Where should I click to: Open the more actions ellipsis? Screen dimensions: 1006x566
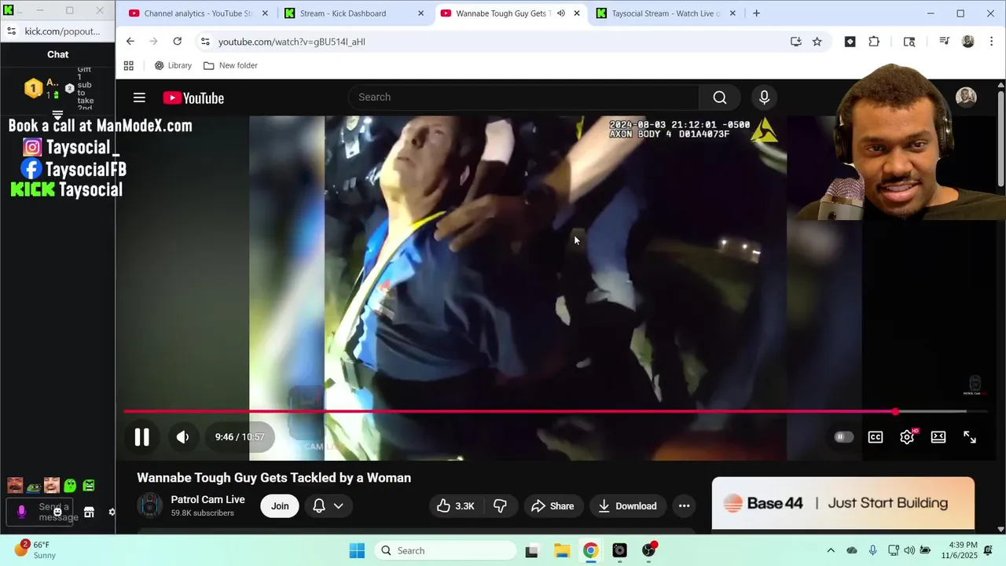[684, 506]
